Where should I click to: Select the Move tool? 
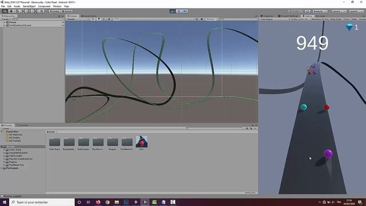click(x=11, y=11)
